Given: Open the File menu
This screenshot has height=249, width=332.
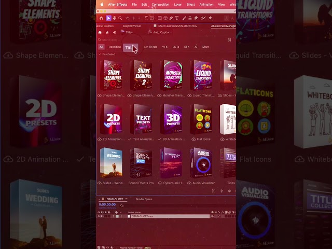Looking at the screenshot, I should (134, 5).
